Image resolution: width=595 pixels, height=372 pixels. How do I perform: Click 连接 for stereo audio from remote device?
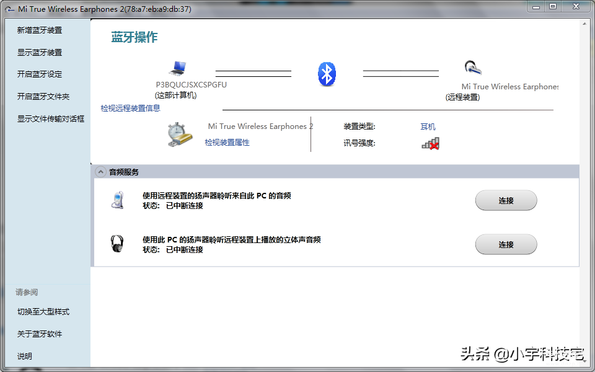click(x=506, y=244)
